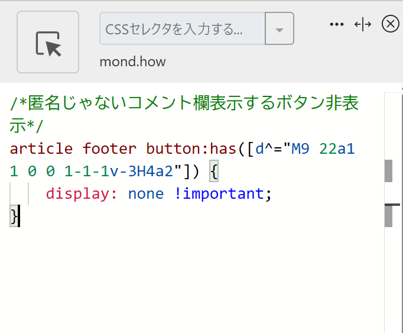
Task: Expand the CSS selector dropdown arrow
Action: (x=279, y=28)
